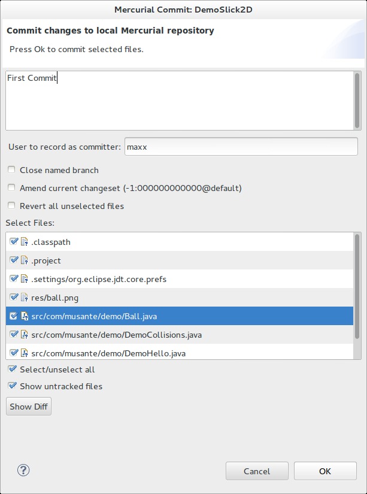Image resolution: width=367 pixels, height=494 pixels.
Task: Toggle Select/unselect all checkbox
Action: tap(11, 369)
